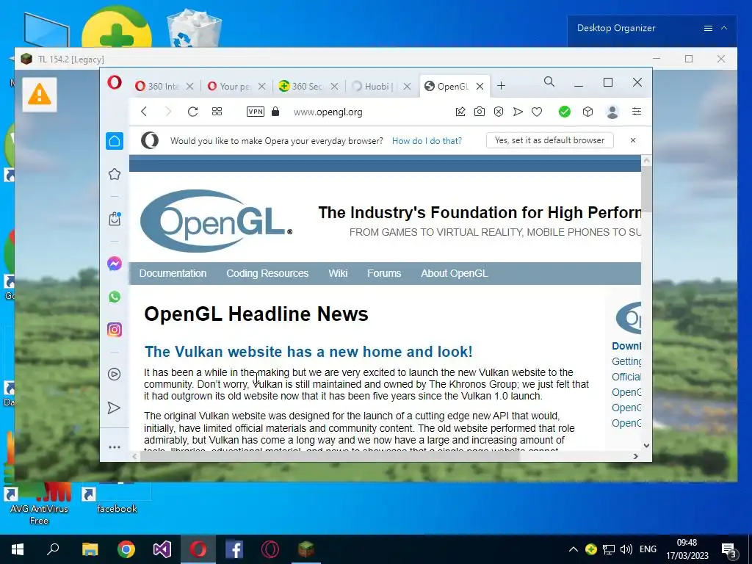Click the scroll-down arrow of the page
752x564 pixels.
click(x=646, y=446)
